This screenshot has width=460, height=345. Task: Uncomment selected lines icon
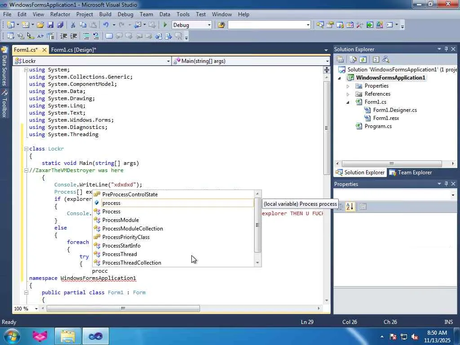96,36
